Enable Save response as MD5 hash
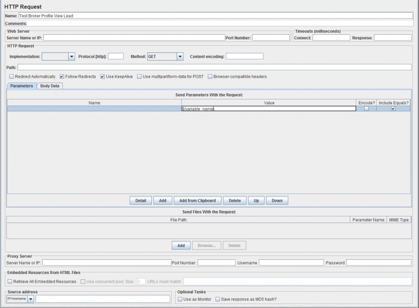 click(218, 299)
